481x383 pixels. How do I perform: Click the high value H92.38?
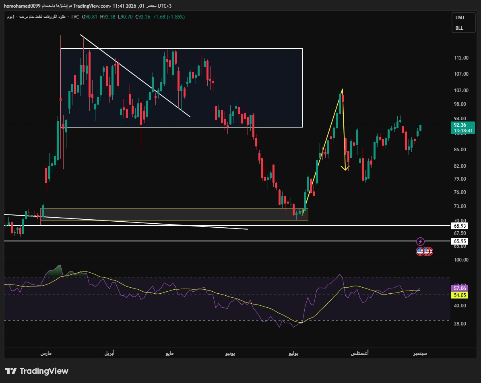click(108, 17)
